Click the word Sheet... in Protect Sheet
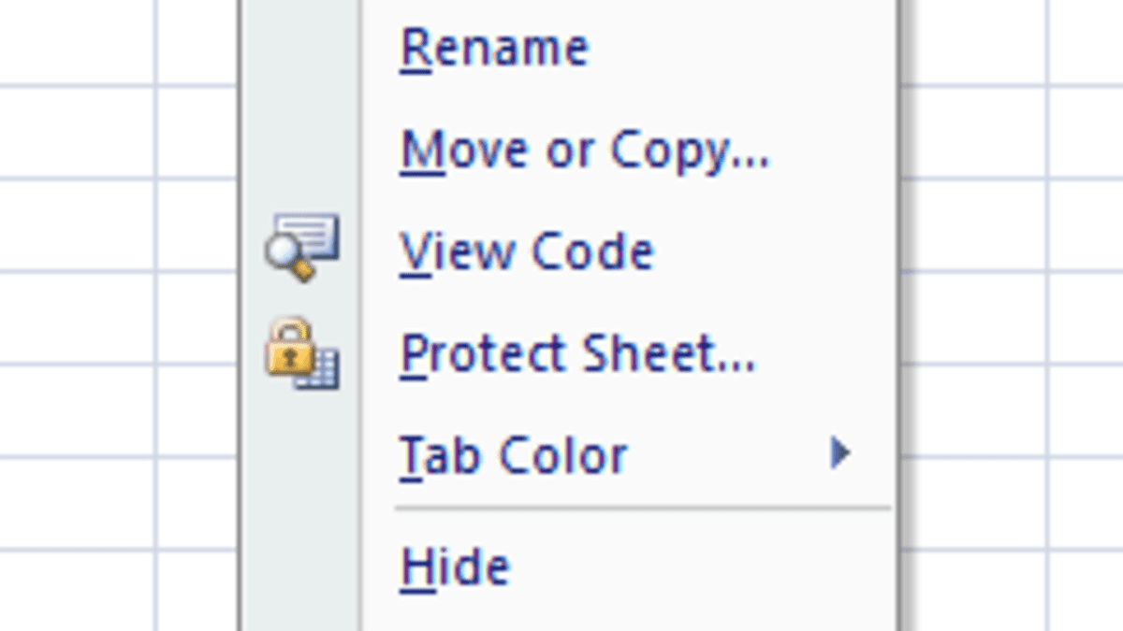Screen dimensions: 1123x631 click(666, 353)
